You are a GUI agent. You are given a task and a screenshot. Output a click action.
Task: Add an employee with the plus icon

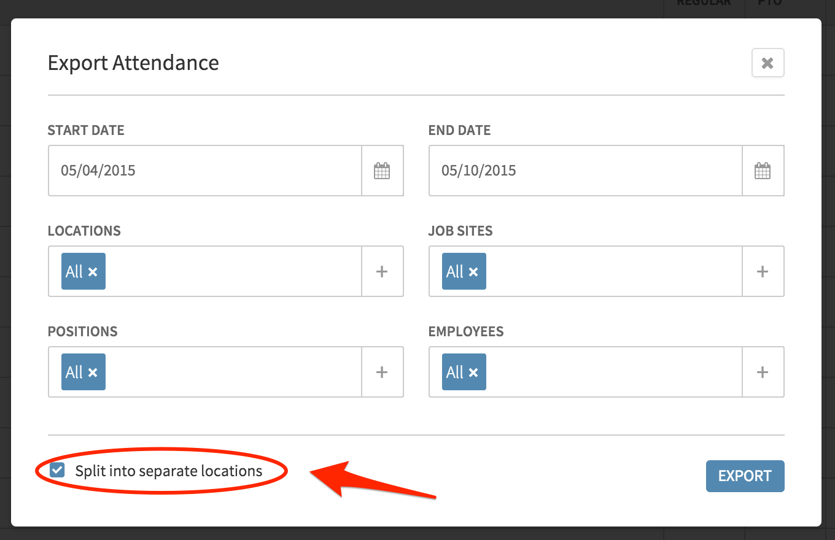tap(763, 372)
